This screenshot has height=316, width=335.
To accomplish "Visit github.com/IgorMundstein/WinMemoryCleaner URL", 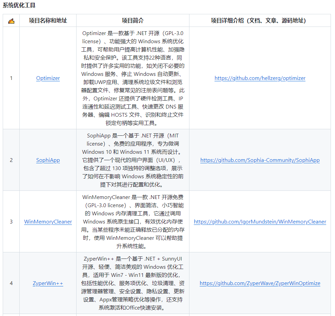I will coord(260,222).
